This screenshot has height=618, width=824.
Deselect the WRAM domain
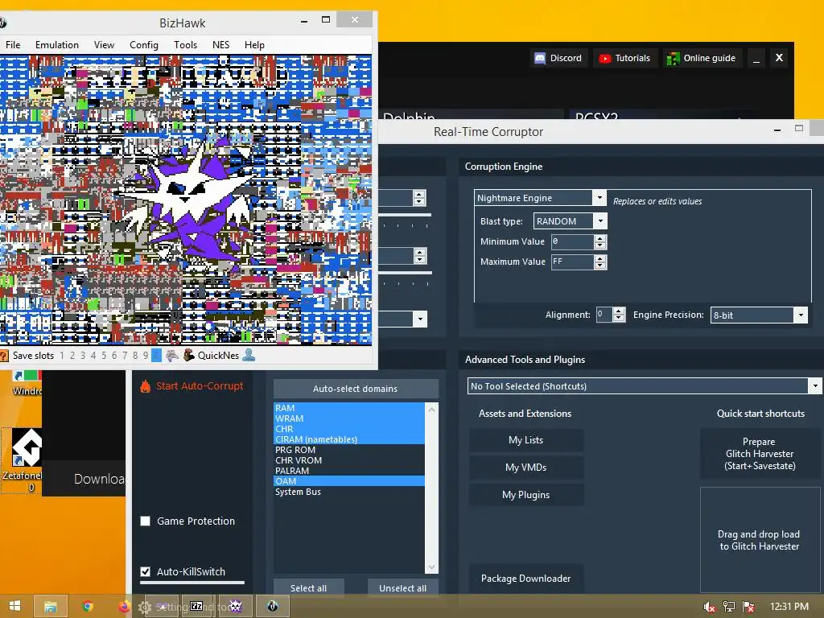pos(349,418)
